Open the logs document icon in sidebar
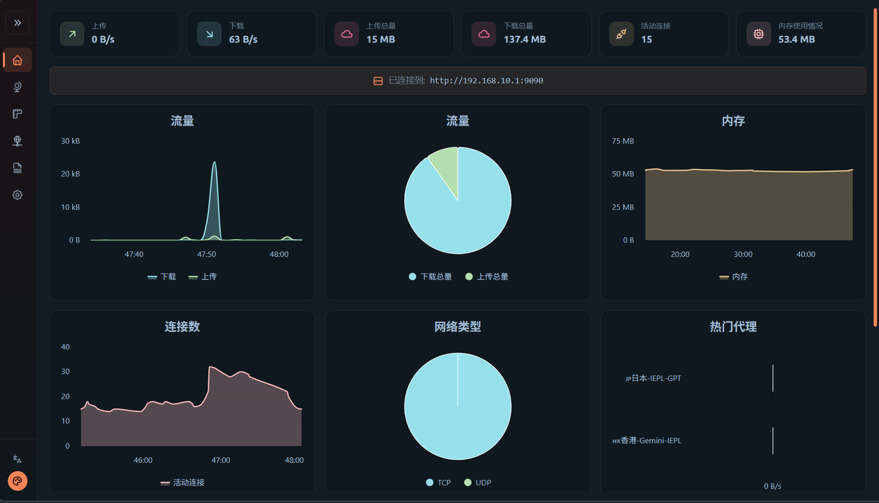Viewport: 879px width, 503px height. (18, 168)
